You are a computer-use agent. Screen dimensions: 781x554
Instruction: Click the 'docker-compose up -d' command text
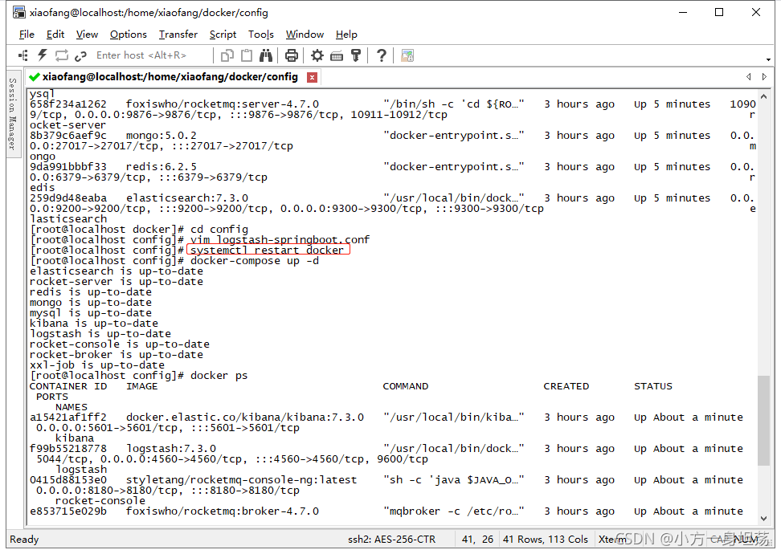[x=255, y=261]
